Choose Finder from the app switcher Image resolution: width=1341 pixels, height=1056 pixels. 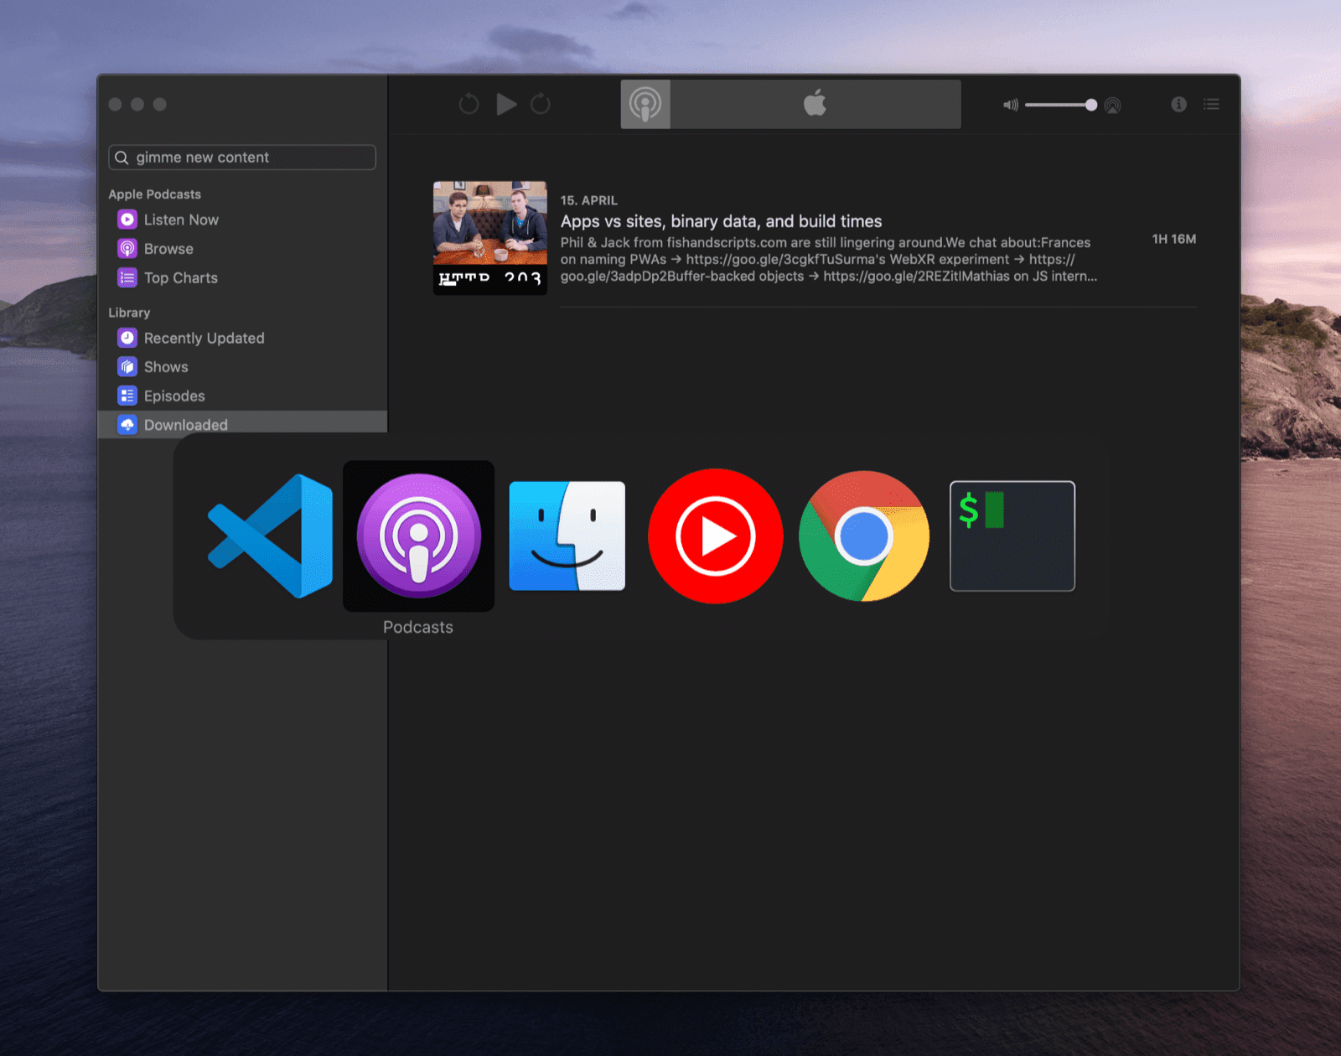pos(567,536)
